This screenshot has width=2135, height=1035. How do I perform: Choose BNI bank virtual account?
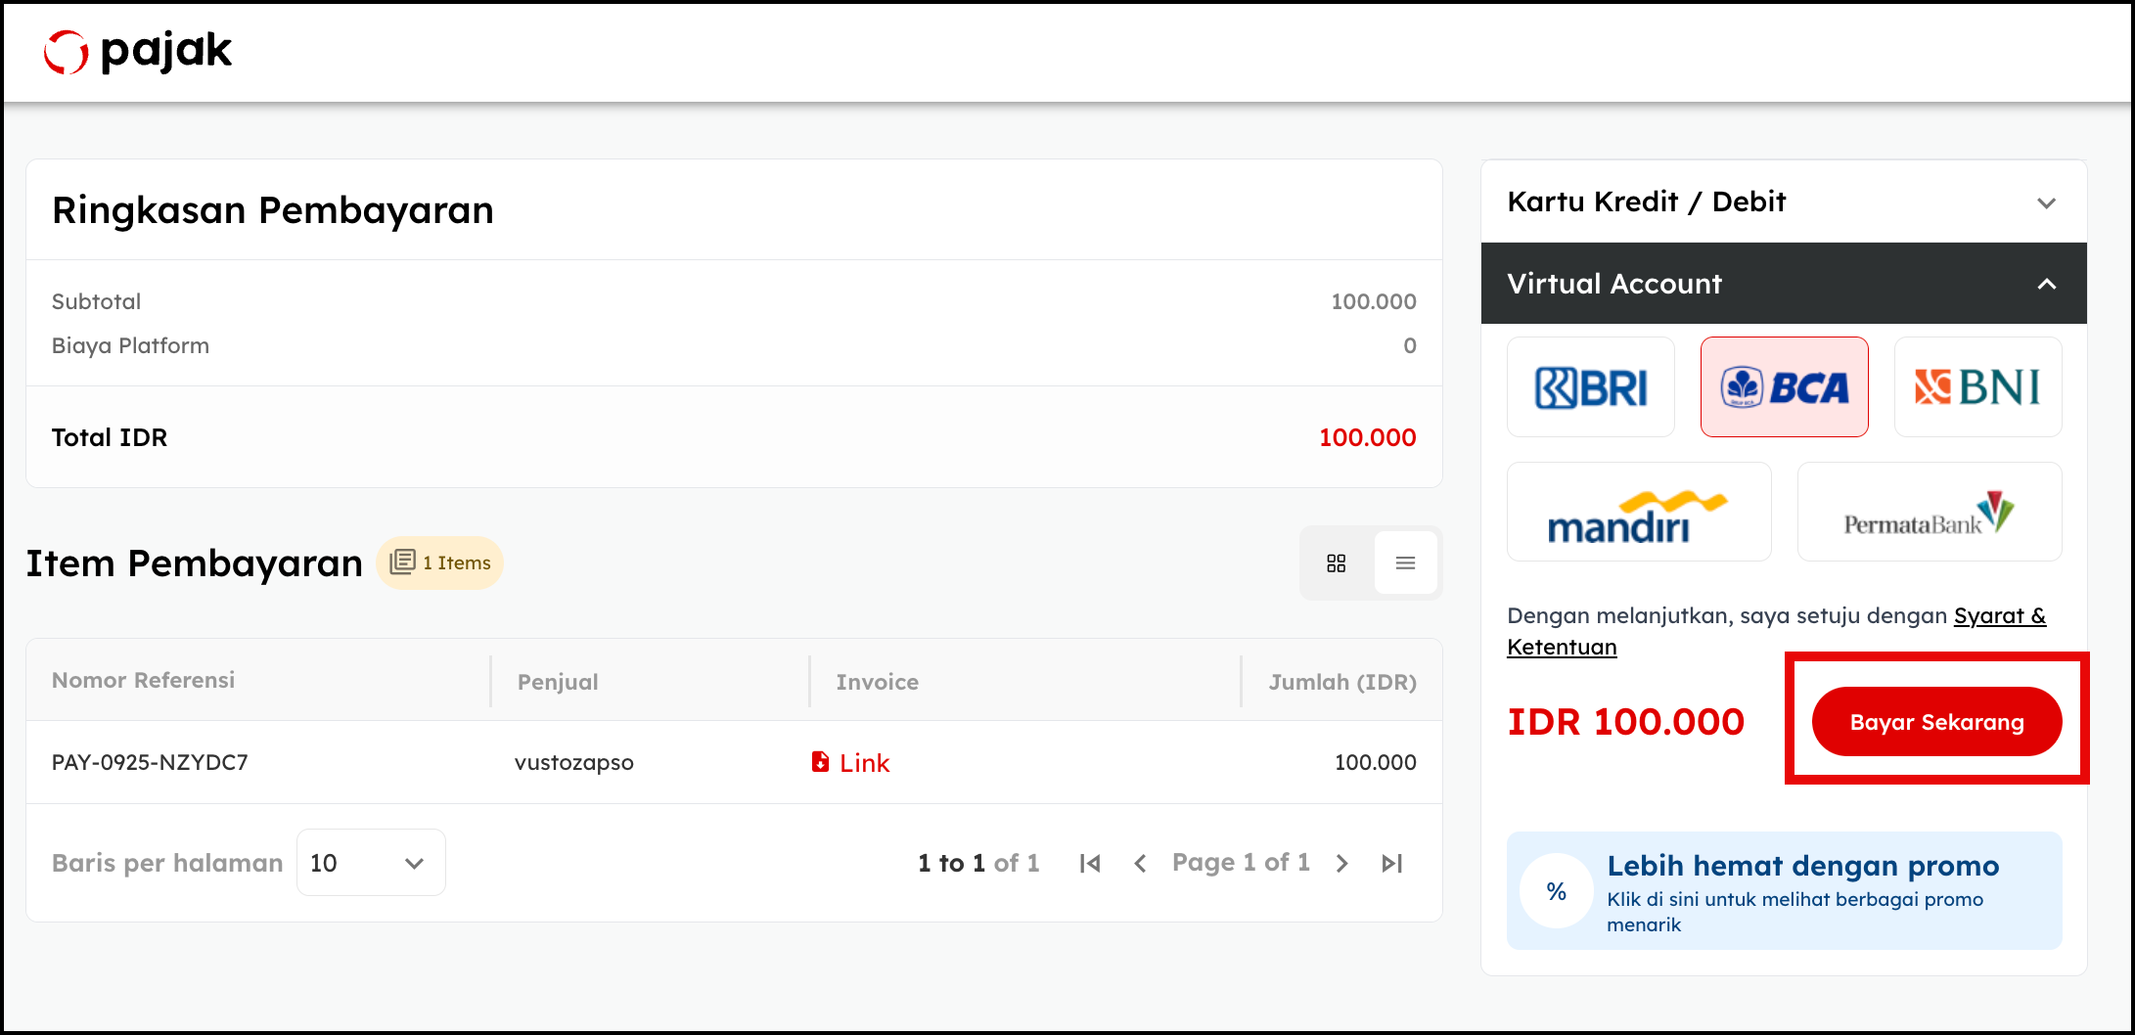click(x=1977, y=387)
